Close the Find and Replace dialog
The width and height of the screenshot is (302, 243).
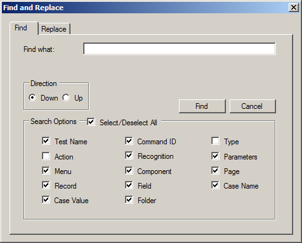click(294, 8)
